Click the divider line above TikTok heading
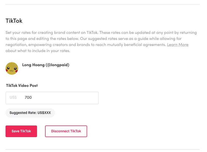Viewport: 207px width, 152px height. pyautogui.click(x=102, y=4)
